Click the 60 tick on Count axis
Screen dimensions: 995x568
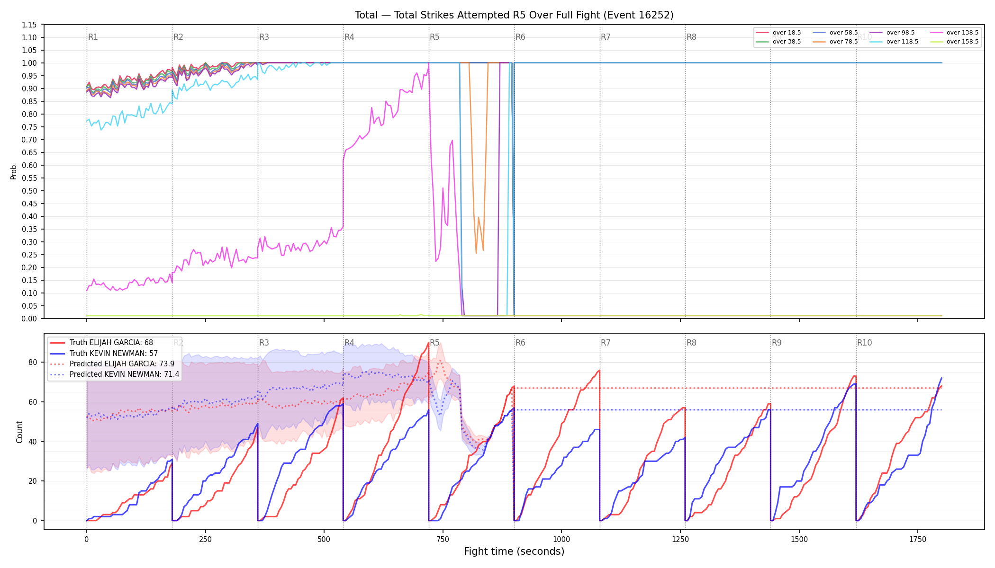(33, 402)
